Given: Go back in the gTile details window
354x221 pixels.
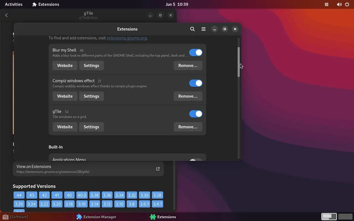Looking at the screenshot, I should (x=6, y=15).
